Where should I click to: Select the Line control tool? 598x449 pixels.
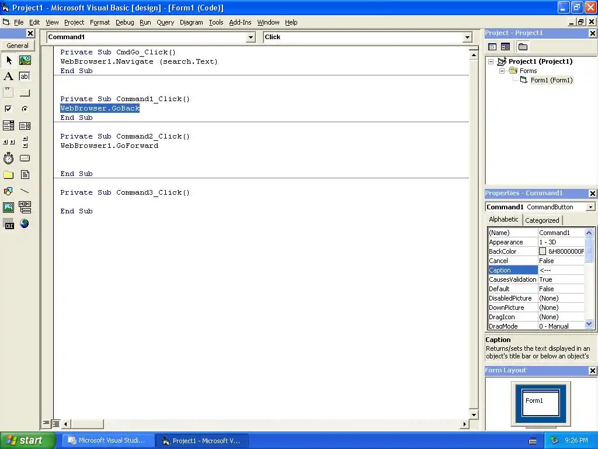pyautogui.click(x=25, y=191)
